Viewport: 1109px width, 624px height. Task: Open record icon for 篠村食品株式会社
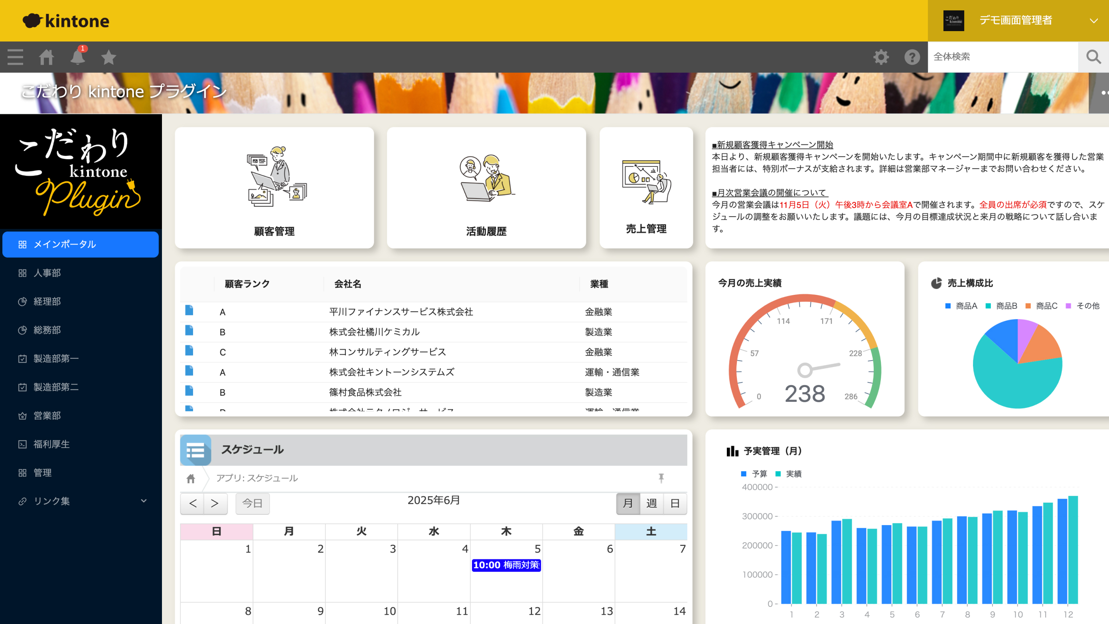pyautogui.click(x=189, y=391)
